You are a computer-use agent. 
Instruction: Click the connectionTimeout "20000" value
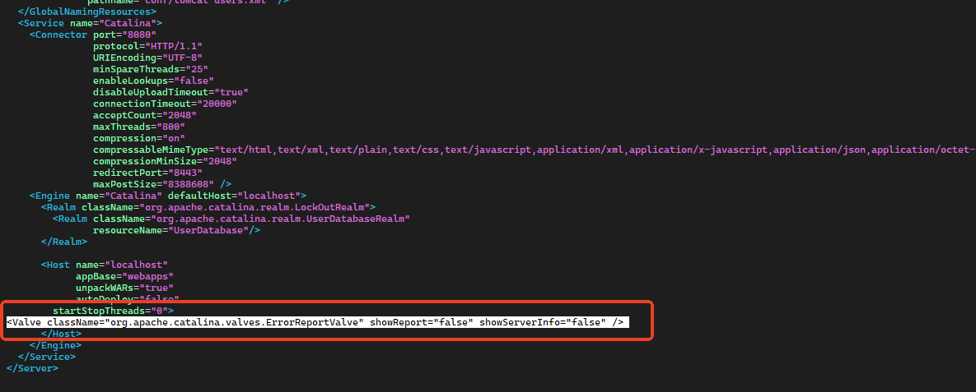coord(216,104)
